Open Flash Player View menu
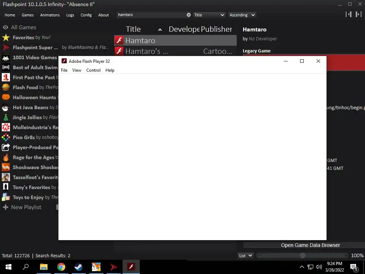365x274 pixels. point(77,70)
